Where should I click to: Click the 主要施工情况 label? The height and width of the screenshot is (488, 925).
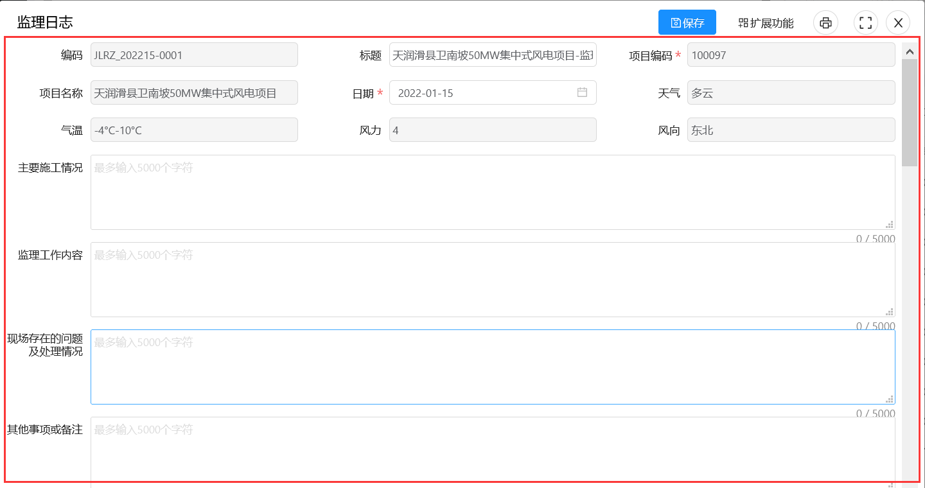click(x=50, y=168)
